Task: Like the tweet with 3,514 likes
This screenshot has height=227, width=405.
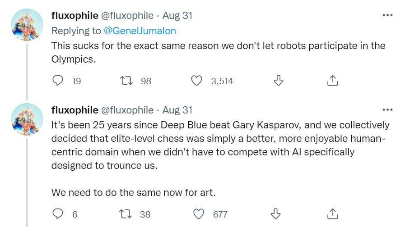Action: [196, 81]
